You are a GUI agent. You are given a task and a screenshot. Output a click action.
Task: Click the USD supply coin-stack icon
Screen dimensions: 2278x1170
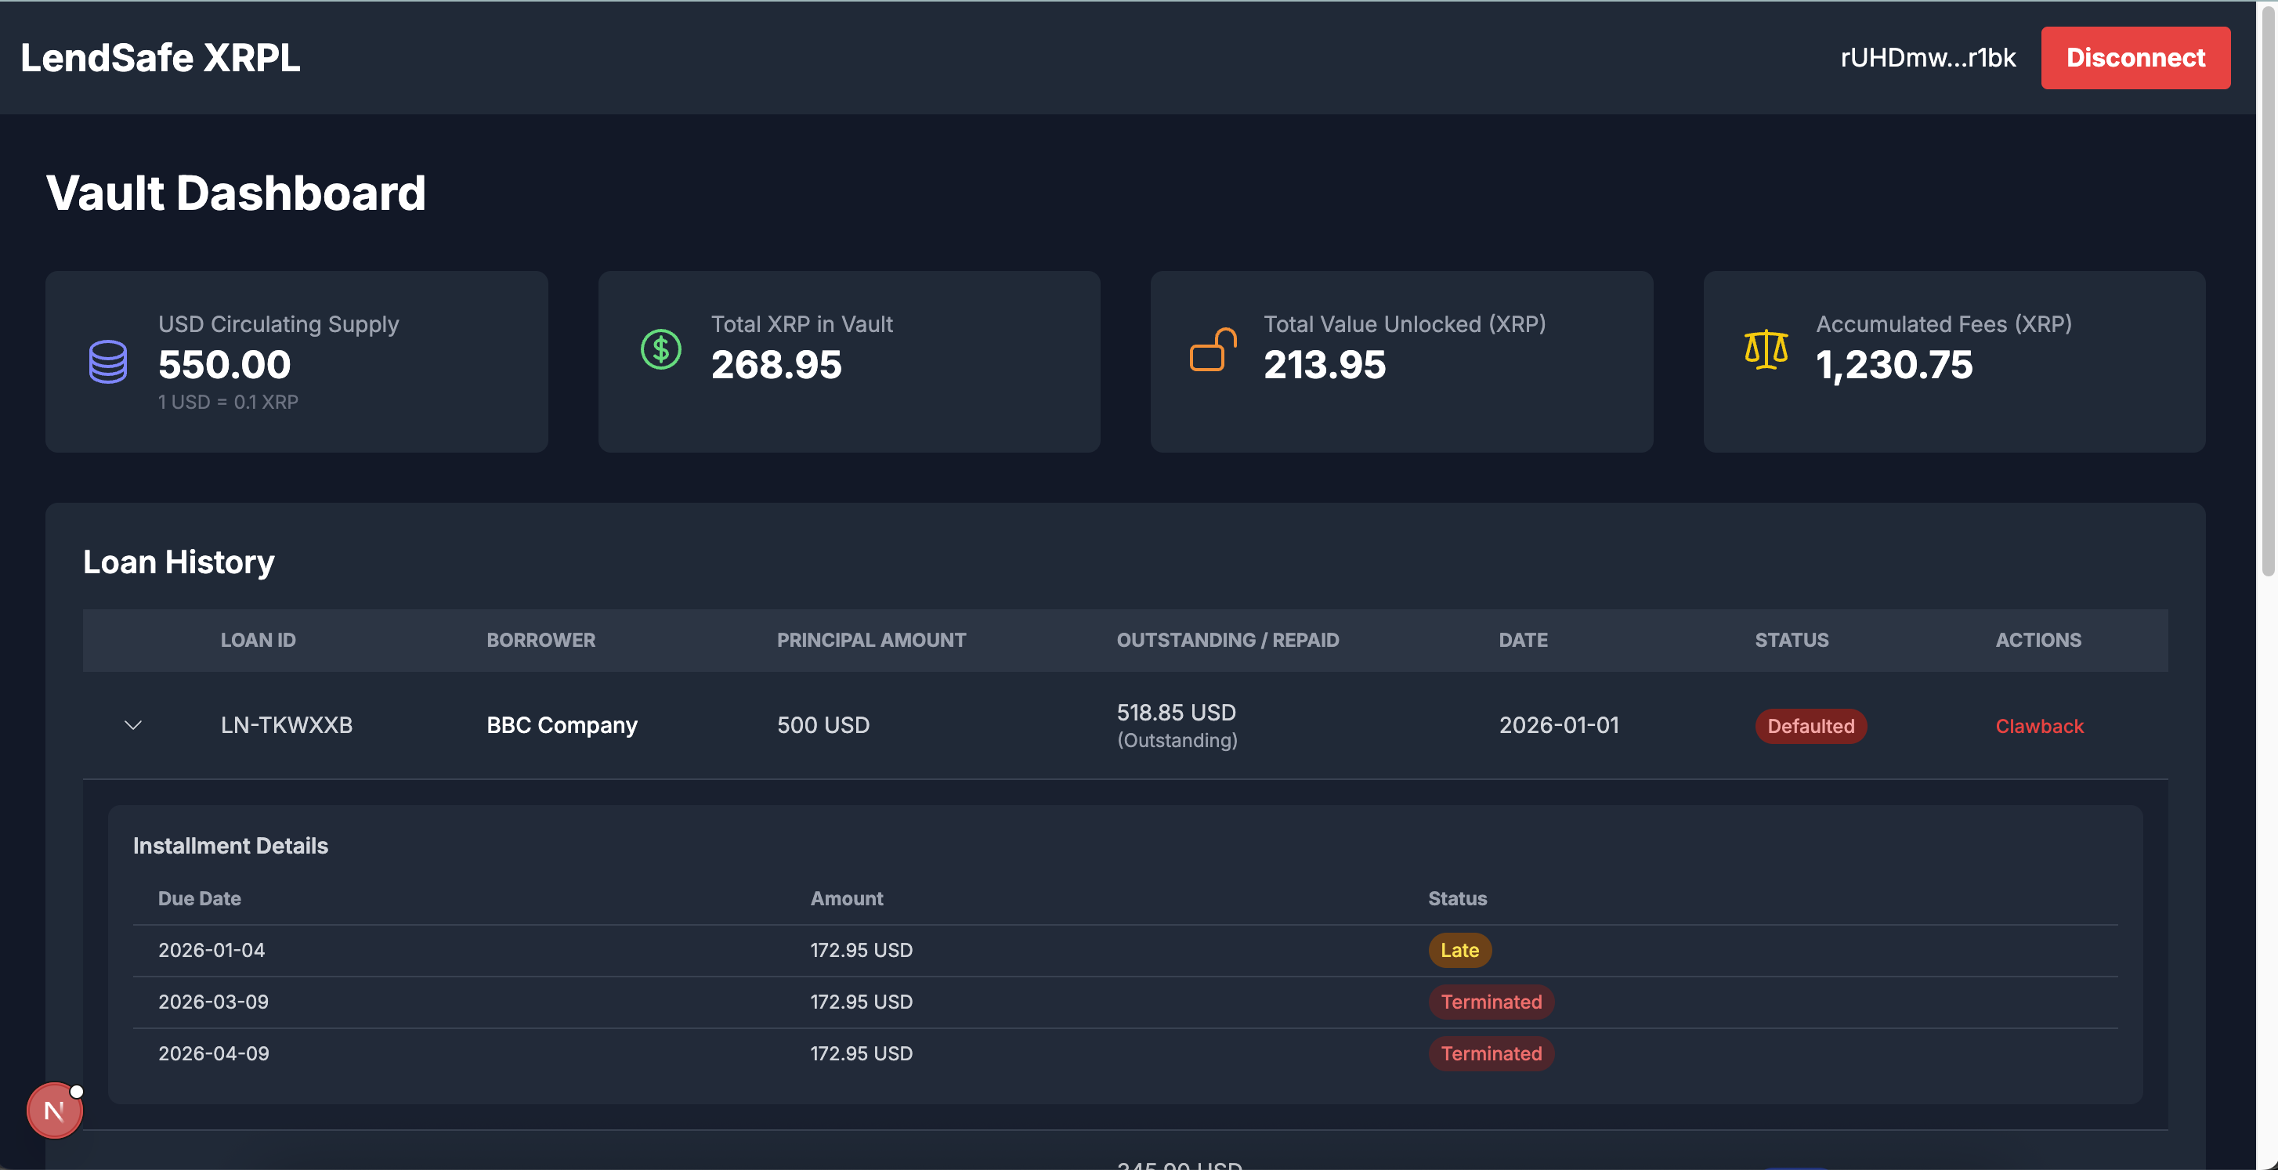coord(108,361)
